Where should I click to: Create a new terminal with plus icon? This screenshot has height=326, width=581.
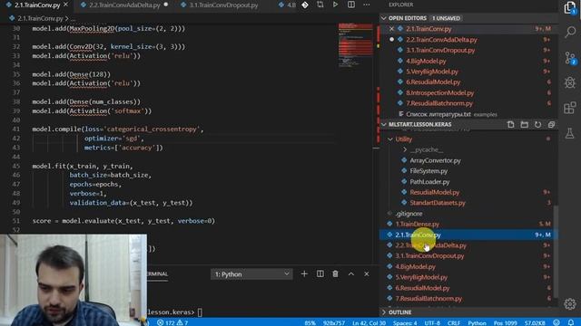pos(304,273)
